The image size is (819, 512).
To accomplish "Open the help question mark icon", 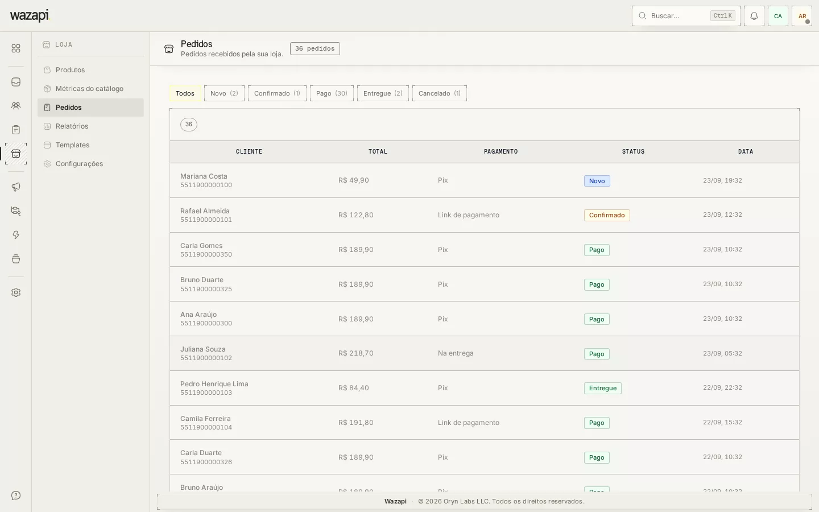I will pos(16,496).
